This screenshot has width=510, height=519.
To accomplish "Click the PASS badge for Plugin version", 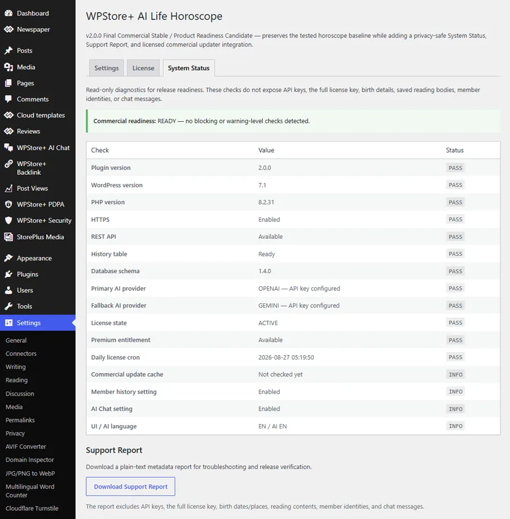I will pyautogui.click(x=456, y=168).
